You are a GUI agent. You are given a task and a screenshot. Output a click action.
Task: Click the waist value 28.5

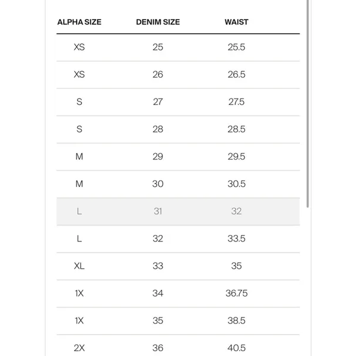(236, 129)
